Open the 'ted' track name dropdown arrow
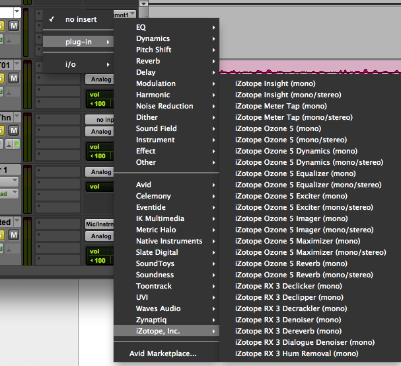This screenshot has width=401, height=366. coord(17,221)
